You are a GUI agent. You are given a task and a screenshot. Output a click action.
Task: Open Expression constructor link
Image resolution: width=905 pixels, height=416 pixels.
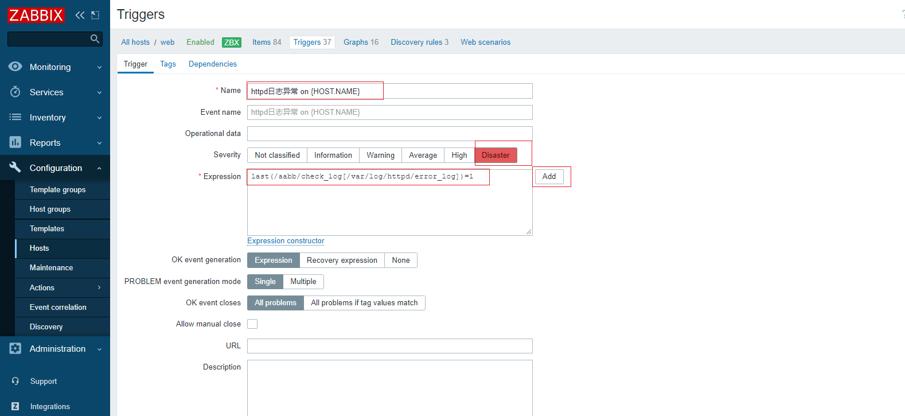[x=286, y=241]
